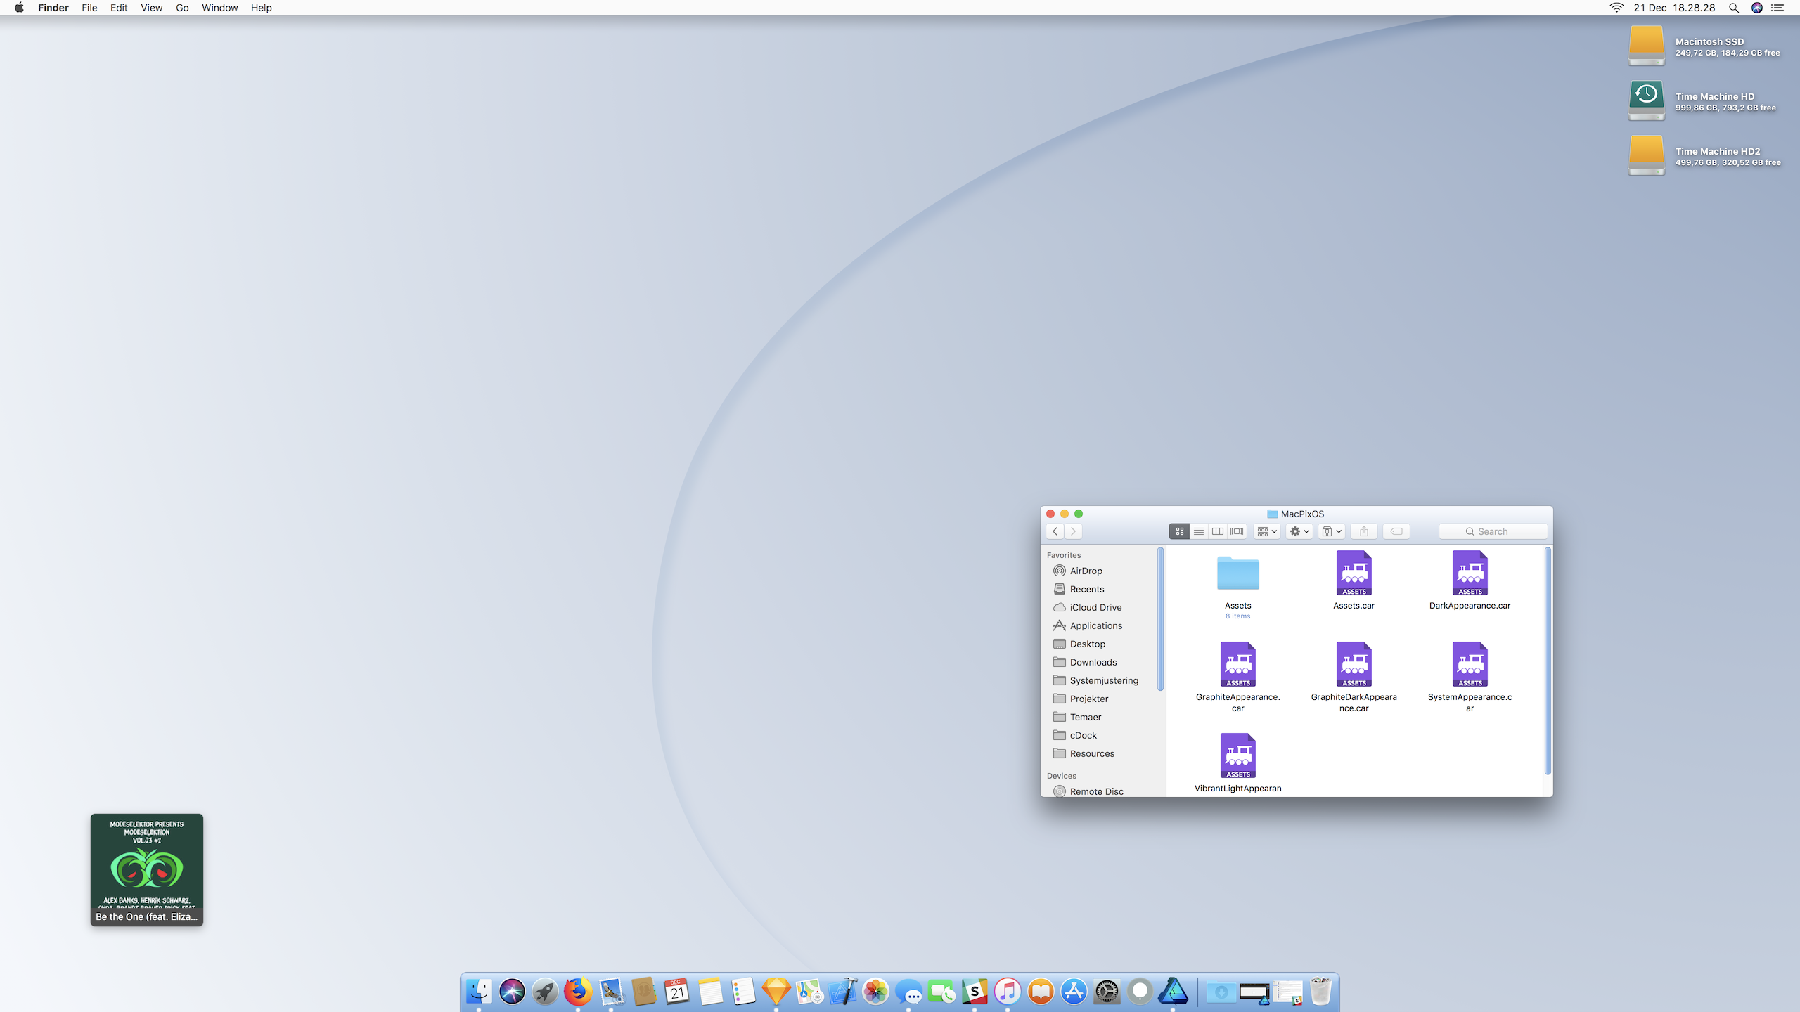
Task: Open Photos from the Dock
Action: 875,992
